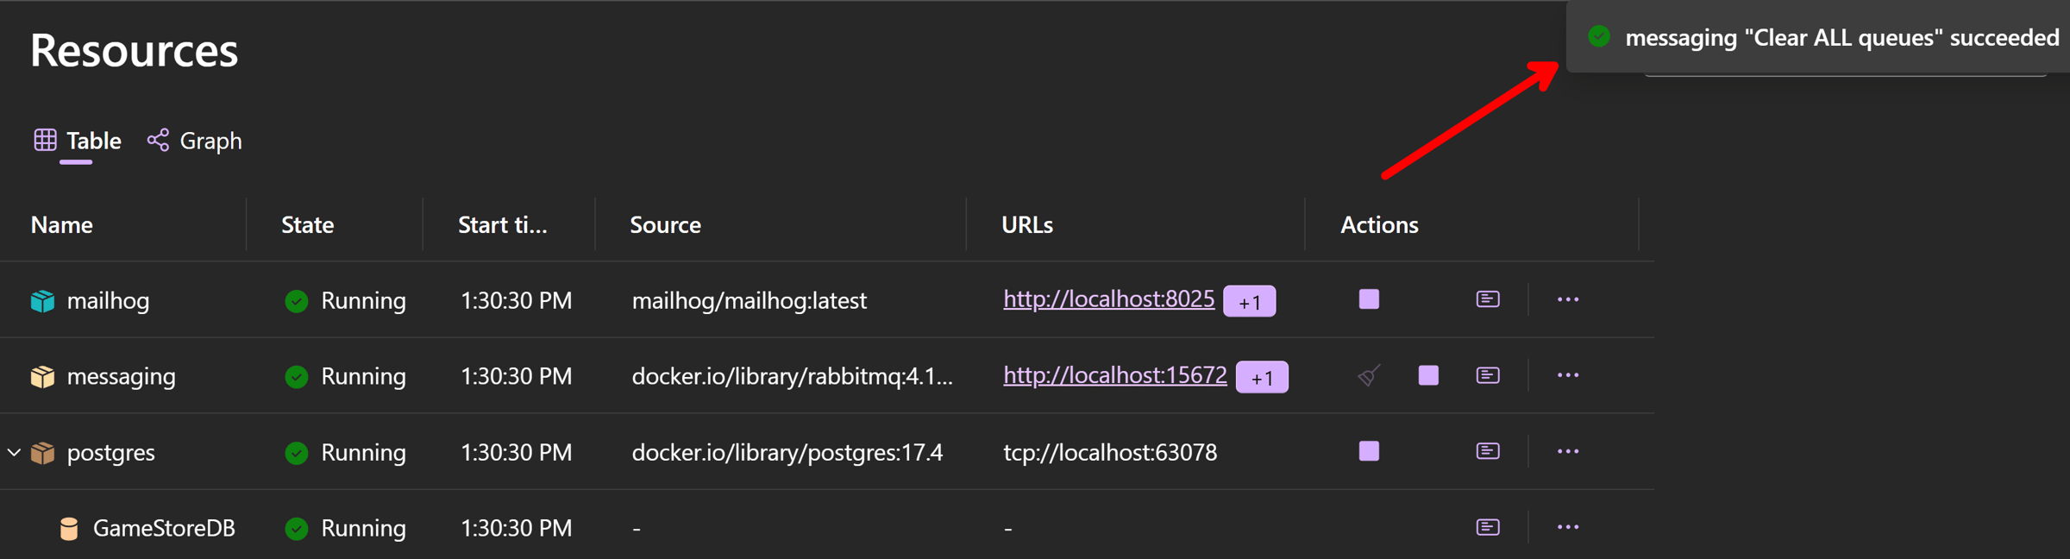
Task: Open console logs for messaging
Action: pyautogui.click(x=1488, y=375)
